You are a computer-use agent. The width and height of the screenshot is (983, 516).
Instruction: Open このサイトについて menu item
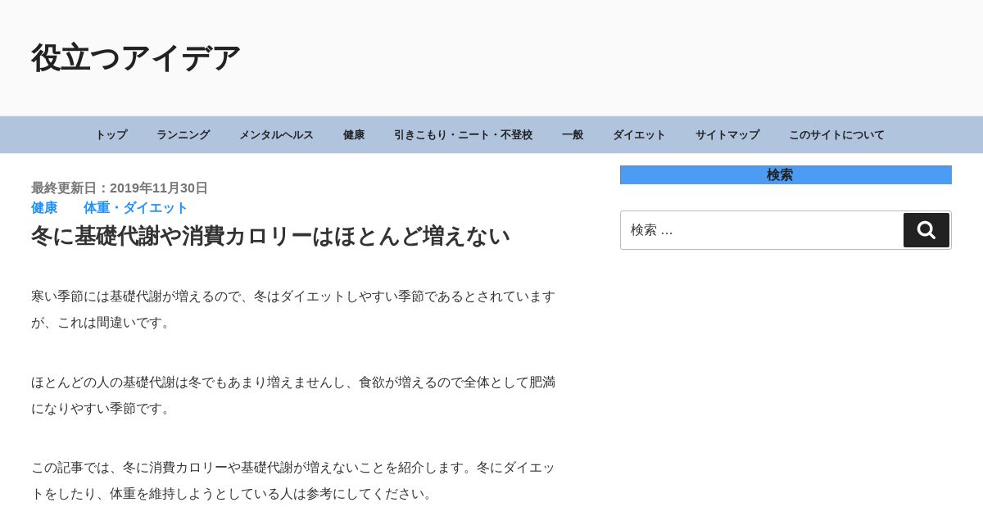[836, 135]
